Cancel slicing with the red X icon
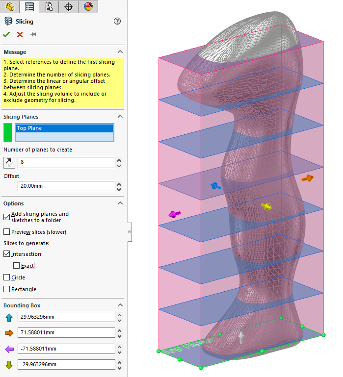 coord(20,34)
